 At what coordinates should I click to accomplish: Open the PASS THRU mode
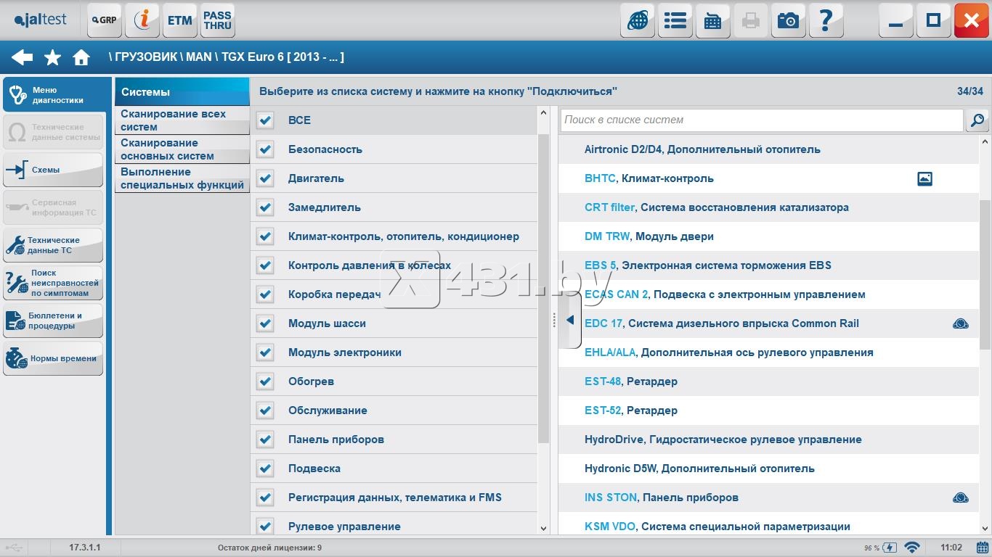coord(217,20)
